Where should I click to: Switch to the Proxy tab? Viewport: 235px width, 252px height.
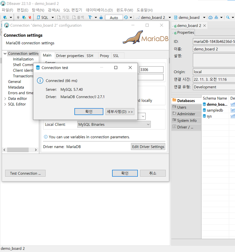click(x=104, y=56)
